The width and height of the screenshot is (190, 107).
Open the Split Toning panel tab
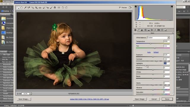(148, 30)
